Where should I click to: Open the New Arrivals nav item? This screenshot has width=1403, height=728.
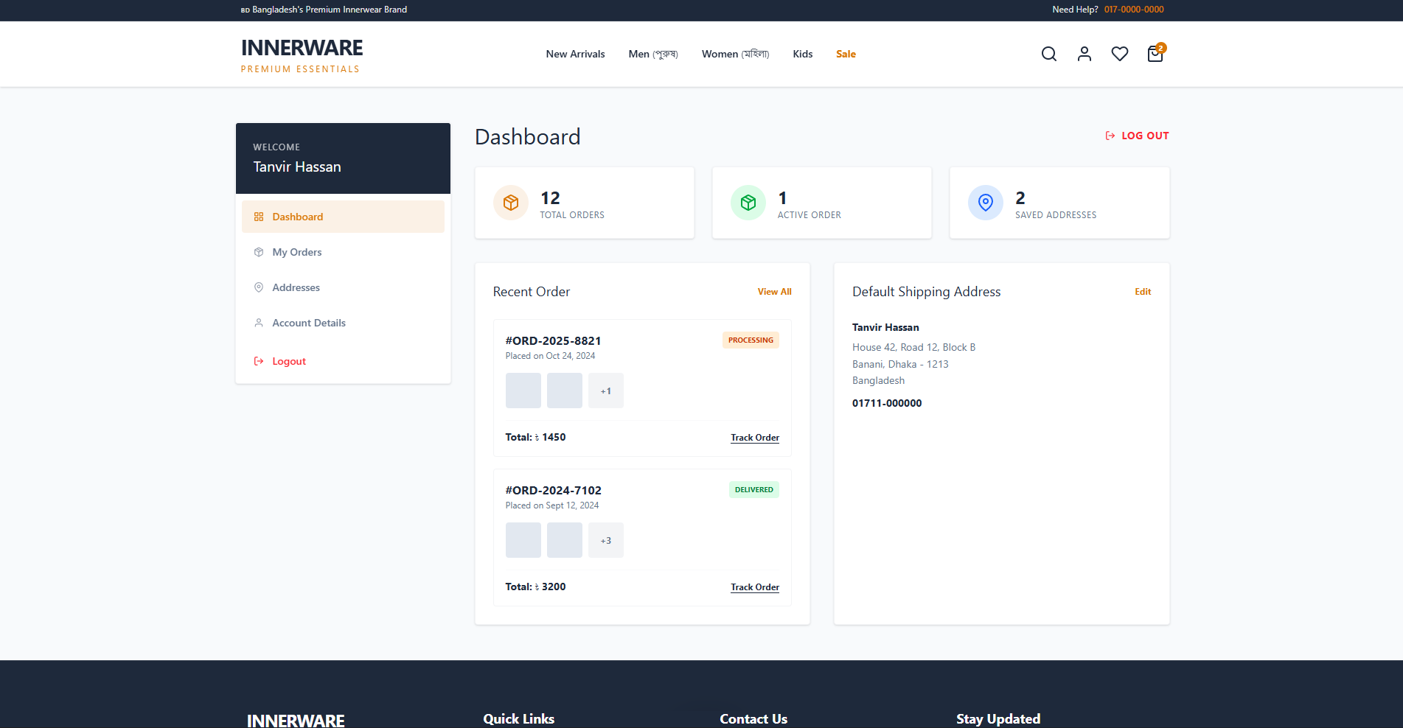point(575,54)
